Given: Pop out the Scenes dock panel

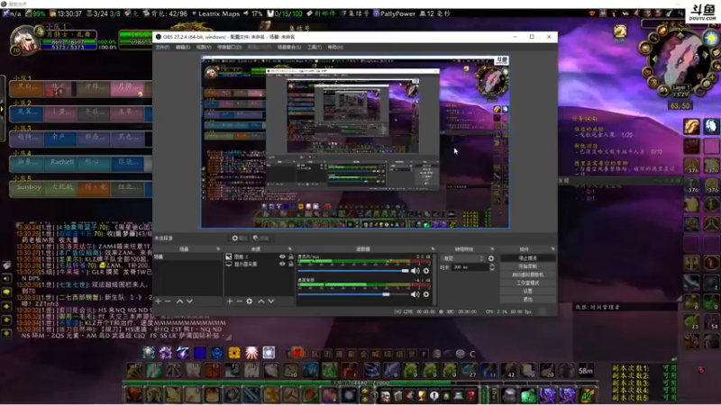Looking at the screenshot, I should pyautogui.click(x=218, y=249).
